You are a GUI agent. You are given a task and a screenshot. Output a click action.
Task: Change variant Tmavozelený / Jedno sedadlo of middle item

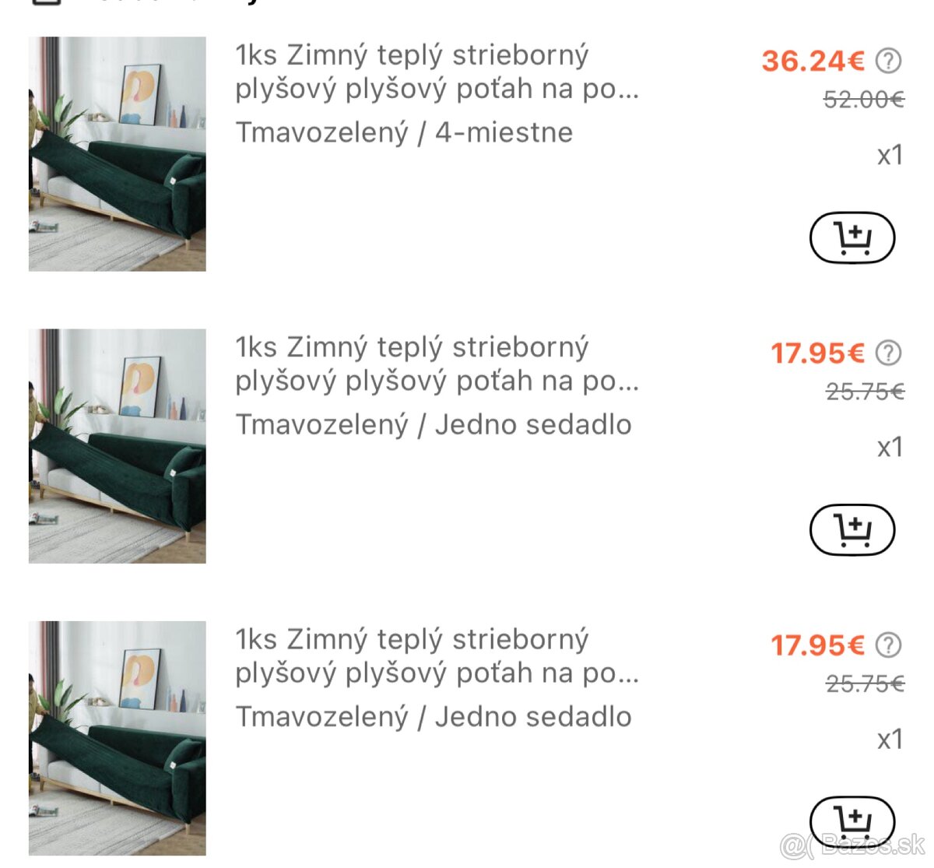pos(434,425)
